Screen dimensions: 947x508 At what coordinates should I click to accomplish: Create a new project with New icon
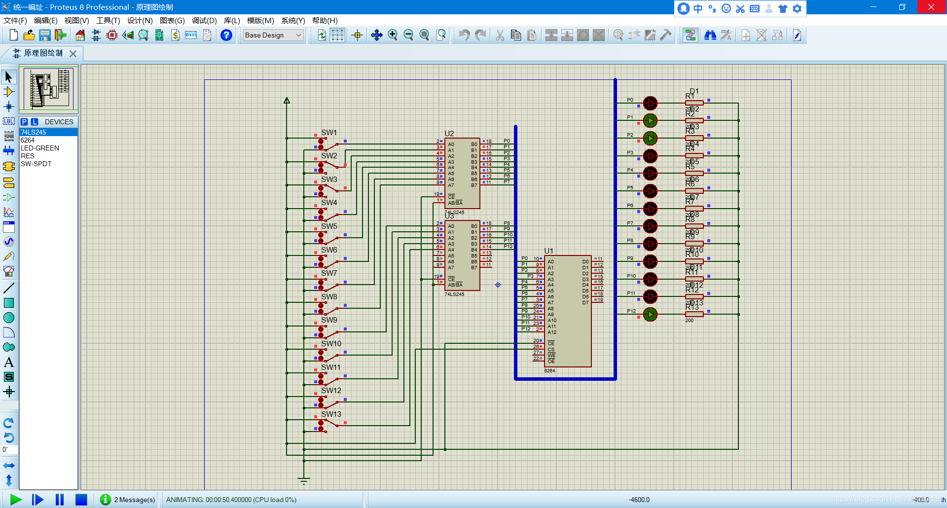[x=14, y=35]
